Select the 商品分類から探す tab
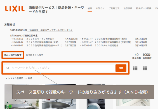The height and width of the screenshot is (109, 158). pyautogui.click(x=13, y=55)
